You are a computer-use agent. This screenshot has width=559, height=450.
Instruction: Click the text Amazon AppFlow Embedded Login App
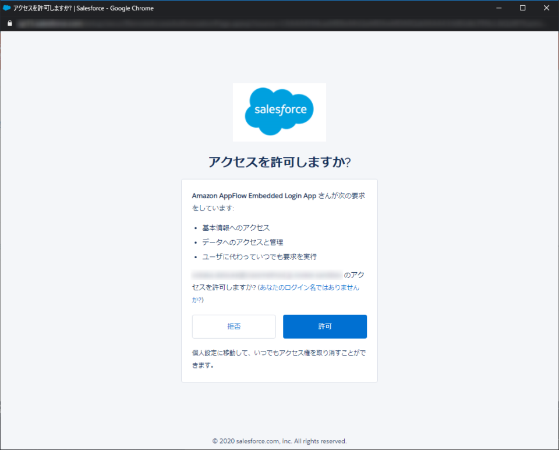[x=254, y=195]
